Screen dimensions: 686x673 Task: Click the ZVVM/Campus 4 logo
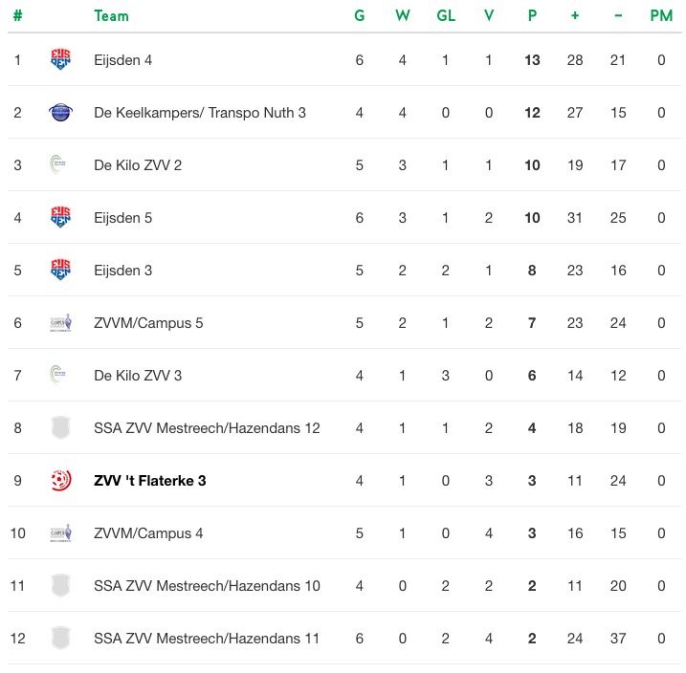[61, 532]
